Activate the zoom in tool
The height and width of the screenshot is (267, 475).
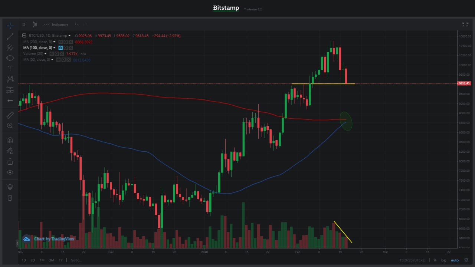(10, 126)
